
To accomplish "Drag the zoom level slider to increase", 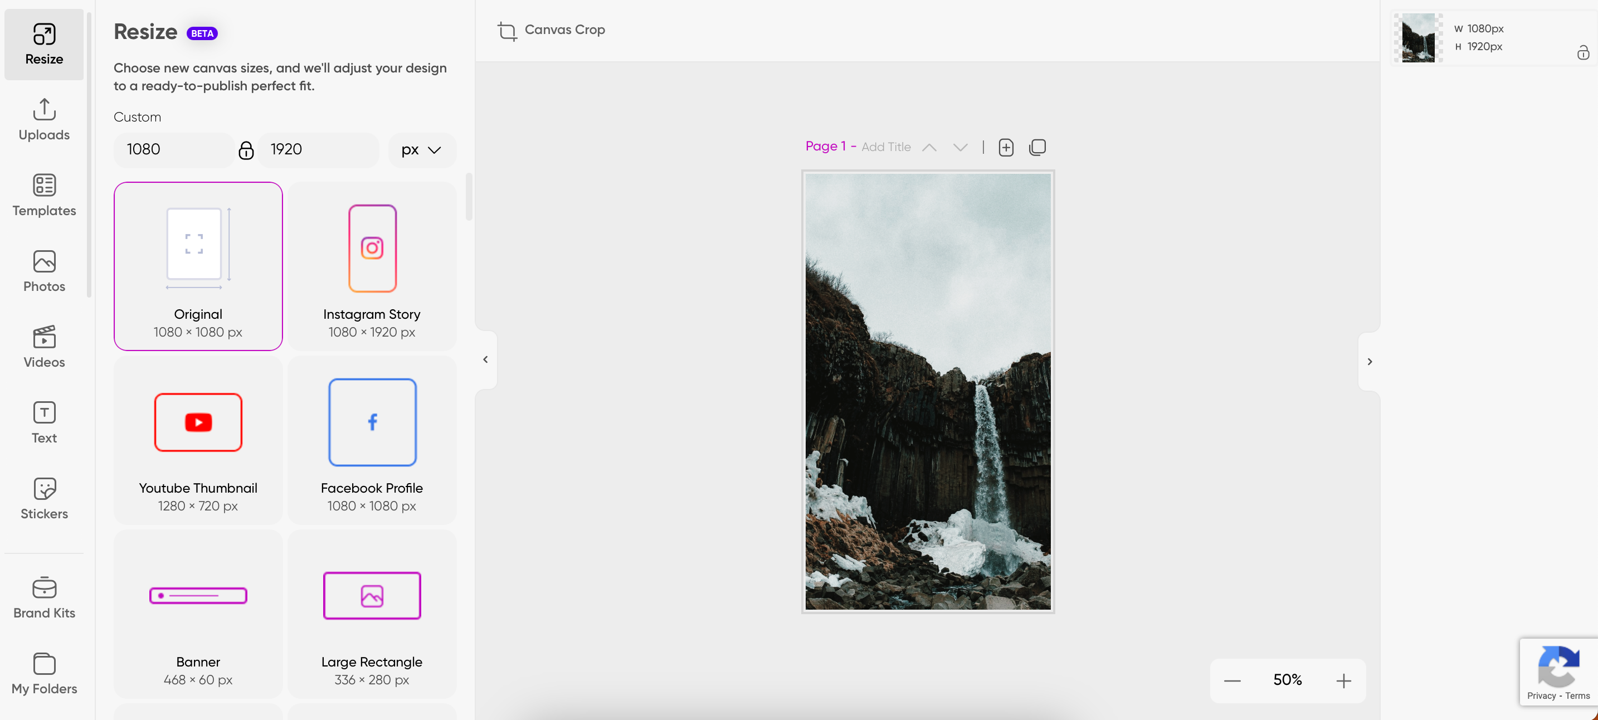I will coord(1343,680).
